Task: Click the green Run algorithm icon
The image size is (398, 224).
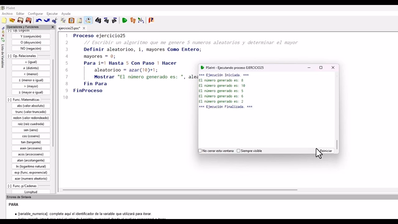Action: pos(124,21)
